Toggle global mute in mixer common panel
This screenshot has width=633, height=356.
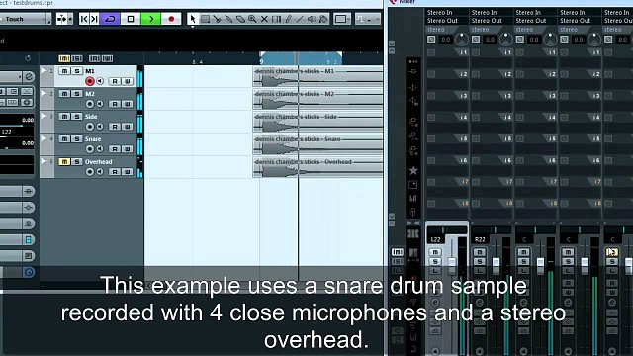pyautogui.click(x=398, y=252)
